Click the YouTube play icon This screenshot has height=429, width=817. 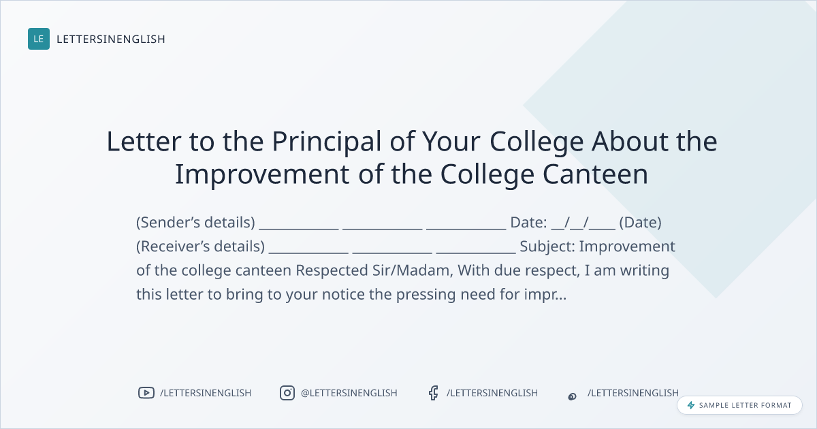click(146, 393)
